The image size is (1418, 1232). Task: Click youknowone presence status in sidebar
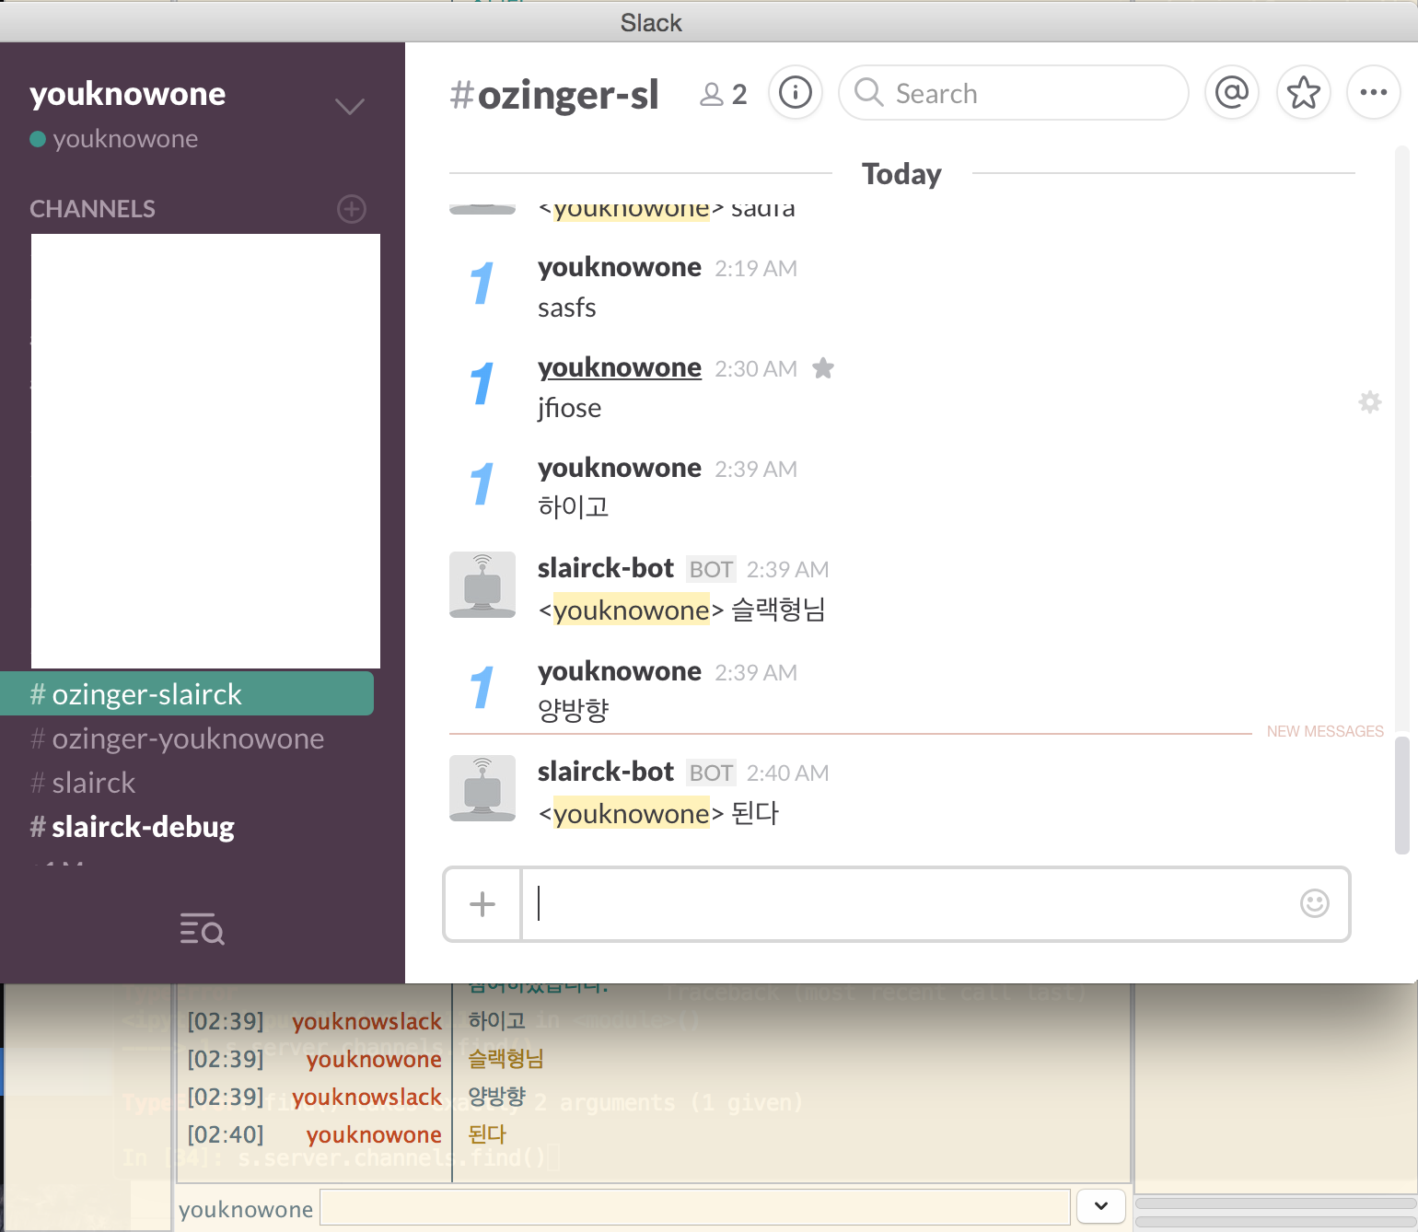click(114, 139)
